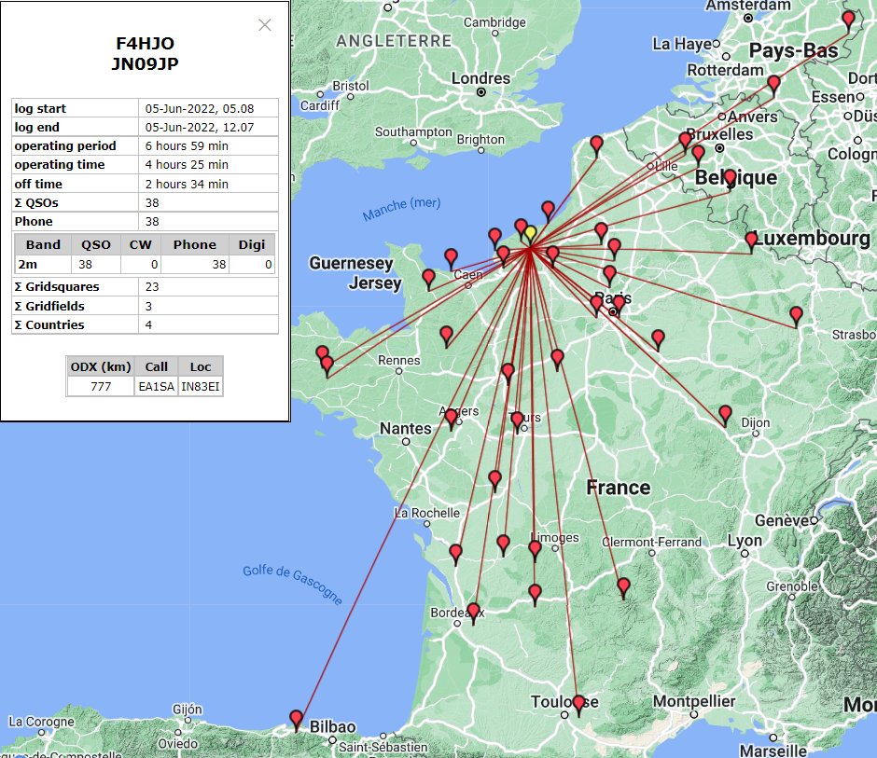Click the Golfe de Gascogne sea label
This screenshot has width=877, height=758.
click(293, 585)
